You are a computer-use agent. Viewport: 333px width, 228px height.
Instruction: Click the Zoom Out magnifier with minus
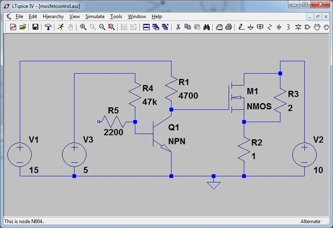(102, 27)
